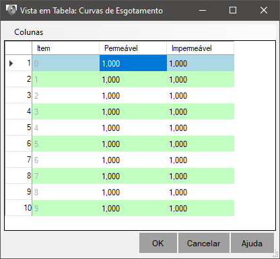This screenshot has height=259, width=280.
Task: Cancel the dialog with Cancelar
Action: [204, 243]
